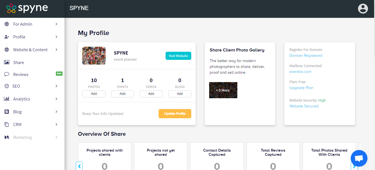Open the Domain Registered link
This screenshot has width=375, height=170.
tap(306, 55)
